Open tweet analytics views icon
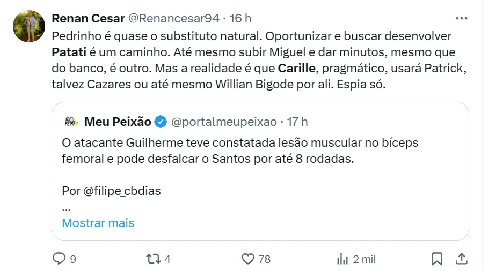Viewport: 503px width, 271px height. [342, 259]
